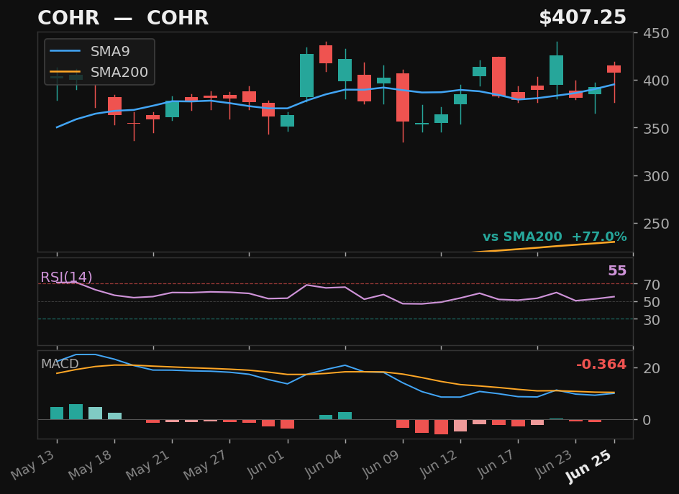679x494 pixels.
Task: Click the SMA9 legend entry
Action: point(90,52)
